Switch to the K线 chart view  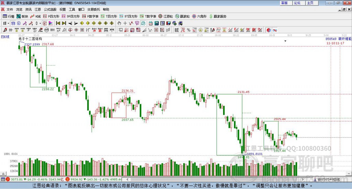tap(35, 16)
